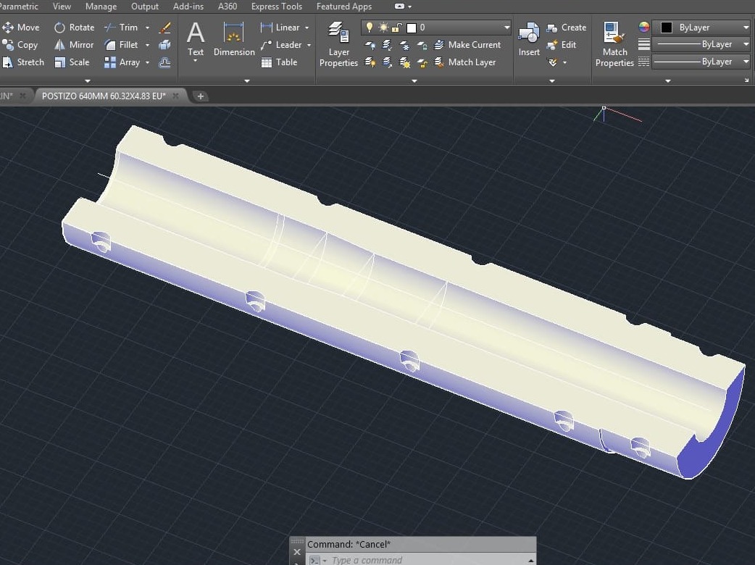
Task: Toggle layer 0 on/off lightbulb
Action: [370, 28]
